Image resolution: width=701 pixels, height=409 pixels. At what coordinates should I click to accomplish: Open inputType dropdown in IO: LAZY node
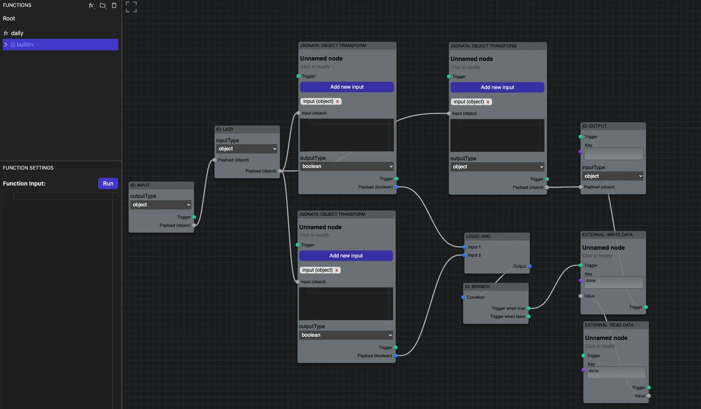tap(247, 149)
